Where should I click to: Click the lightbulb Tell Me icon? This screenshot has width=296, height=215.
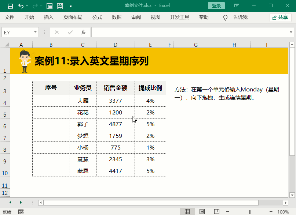[x=226, y=18]
